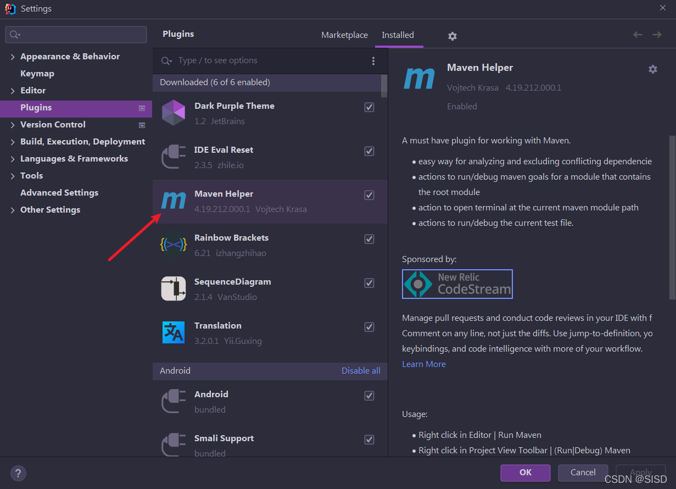Screen dimensions: 676x489
Task: Toggle the Smali Support checkbox
Action: (370, 440)
